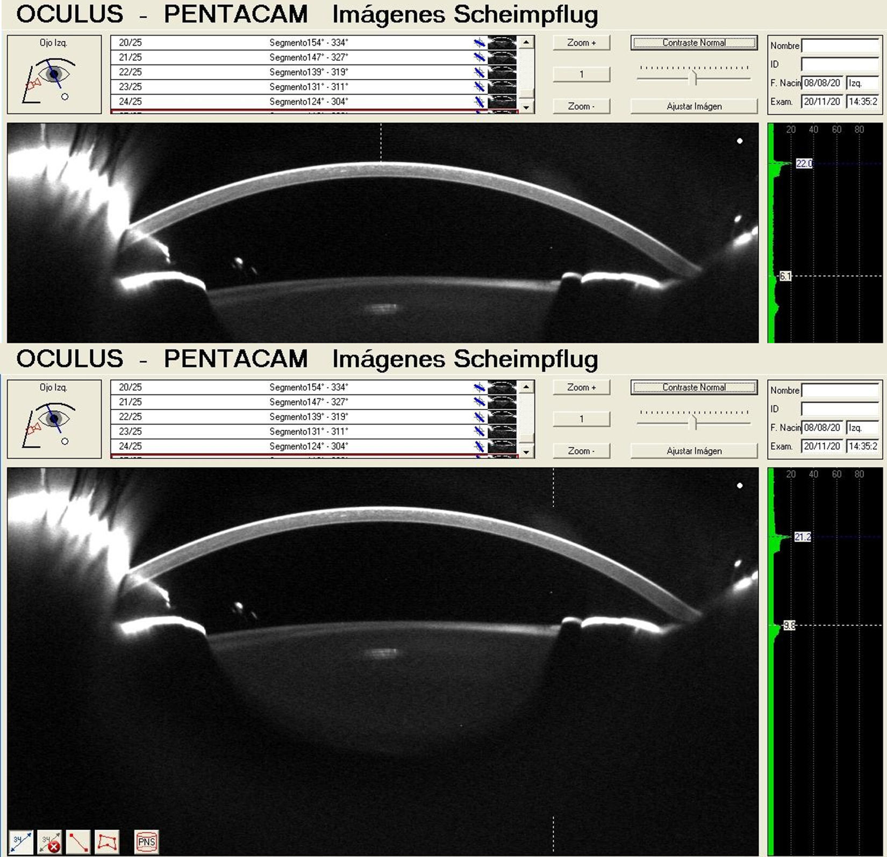887x857 pixels.
Task: Select the distance measurement tool icon
Action: pos(20,841)
